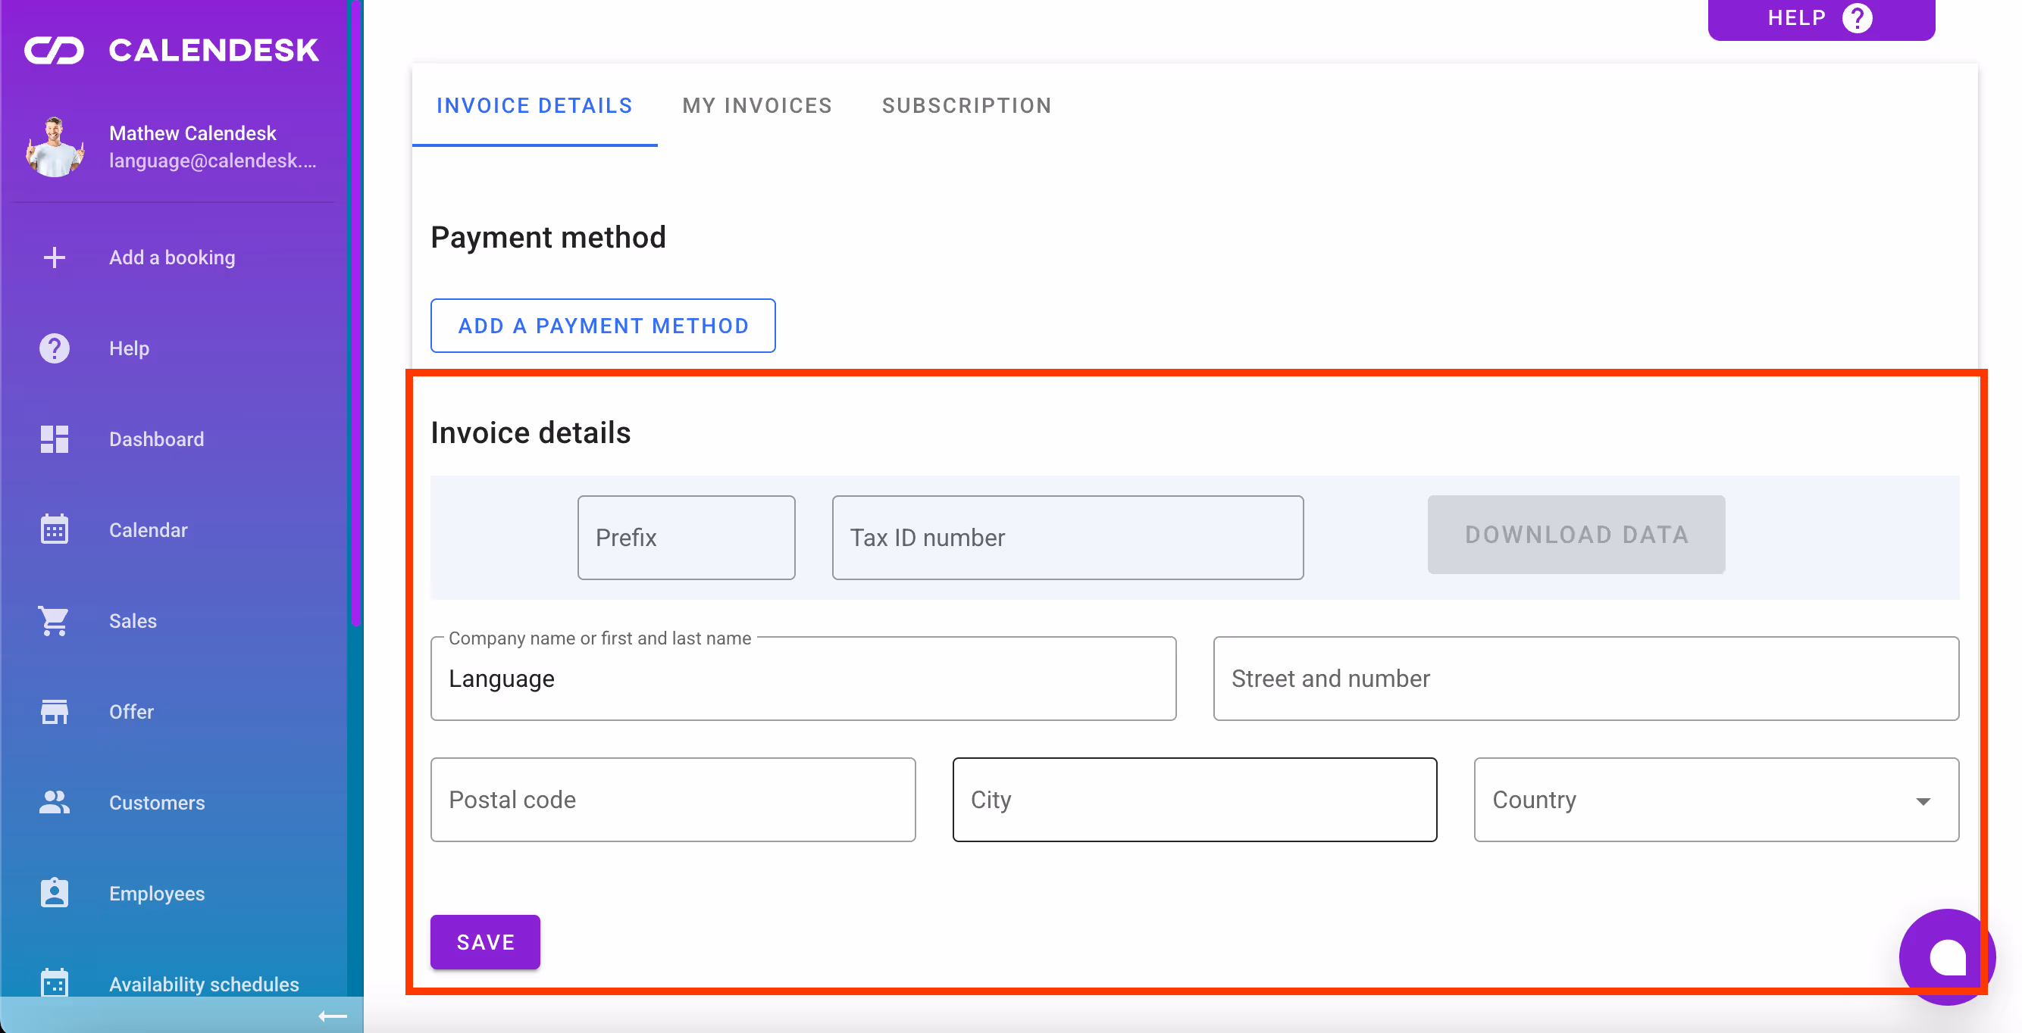Click the top Help button
Screen dimensions: 2022x1033
[1820, 18]
